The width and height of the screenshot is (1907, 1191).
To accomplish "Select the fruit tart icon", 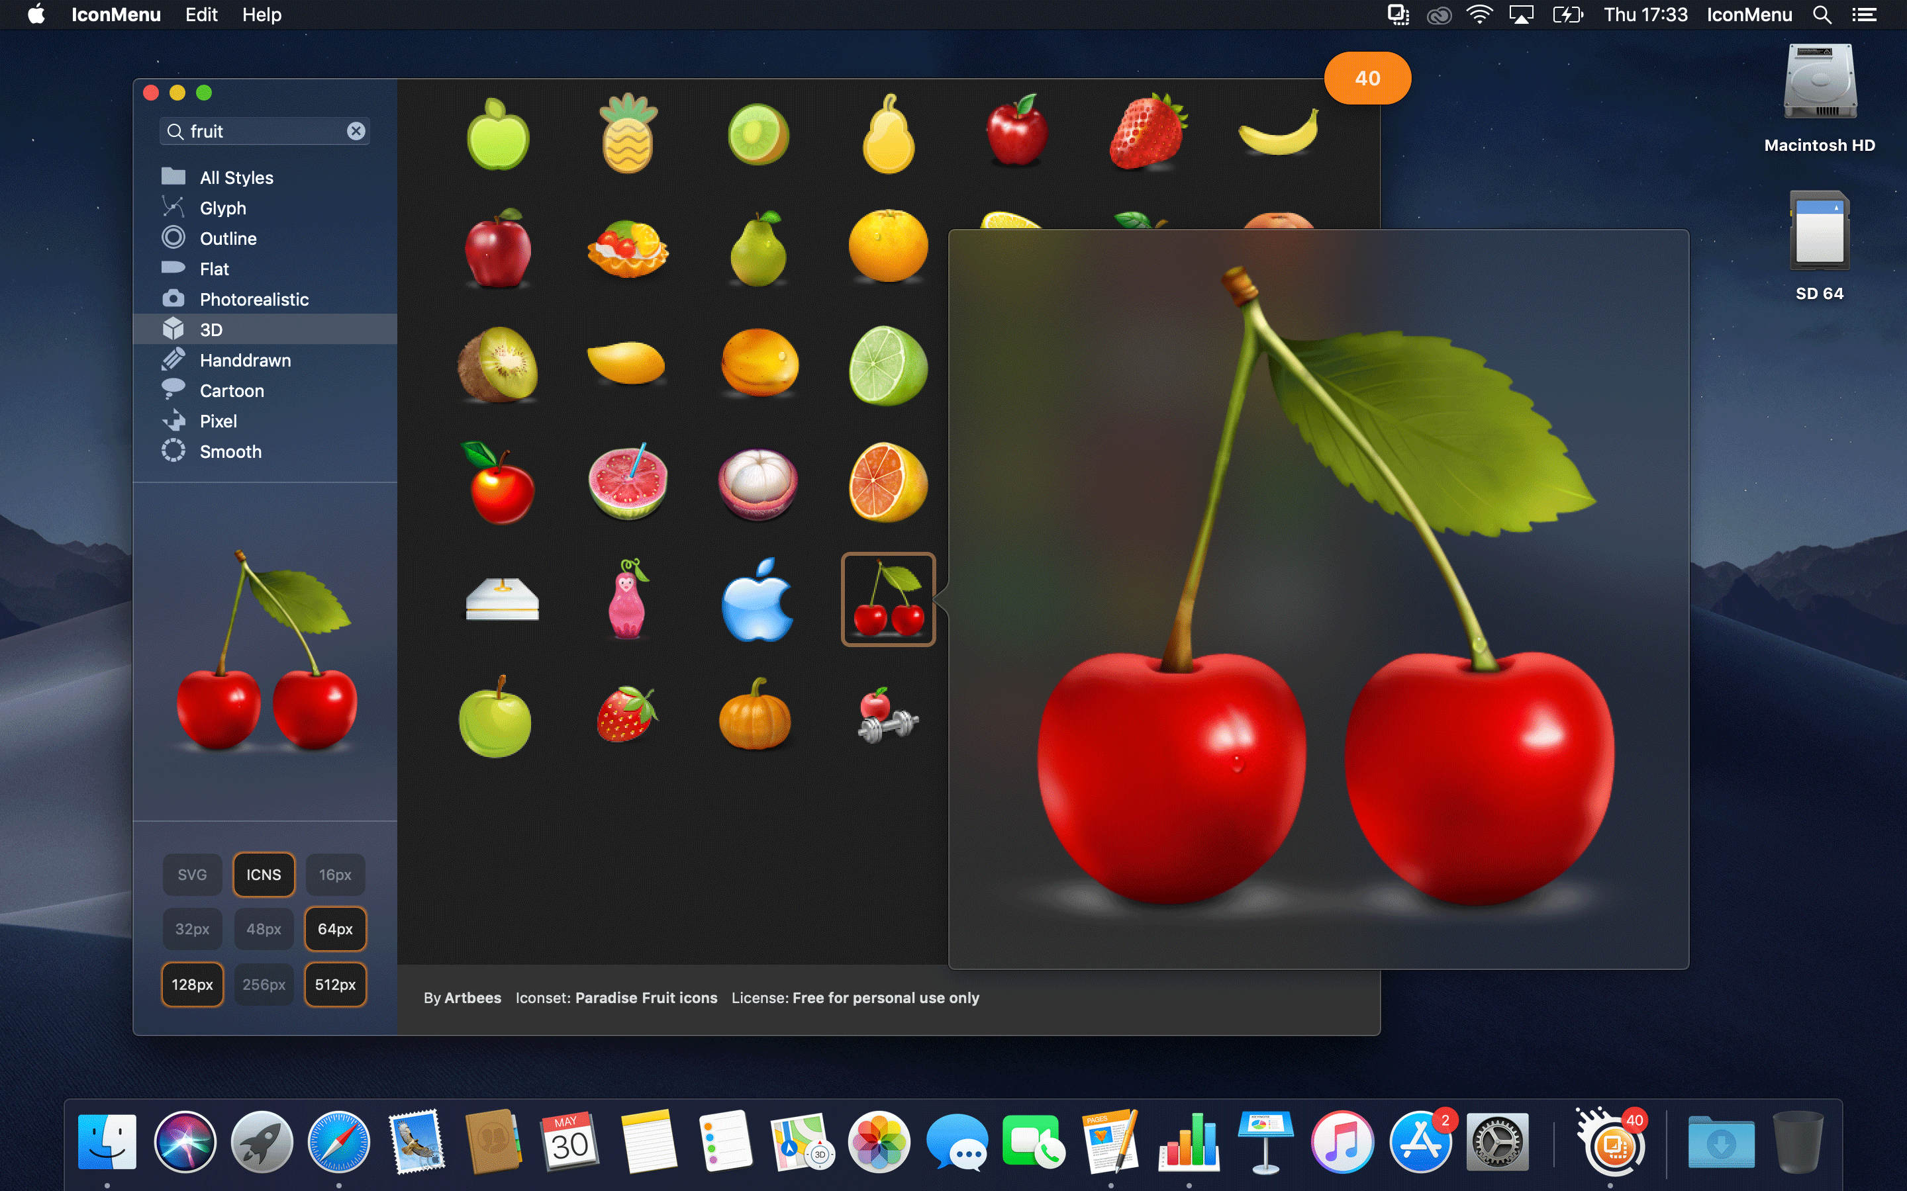I will point(627,249).
